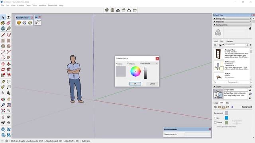Viewport: 255px width, 143px height.
Task: Select the Lasso select tool
Action: [9, 17]
